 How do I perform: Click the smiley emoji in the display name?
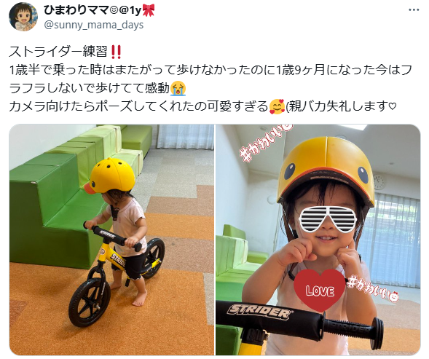113,10
